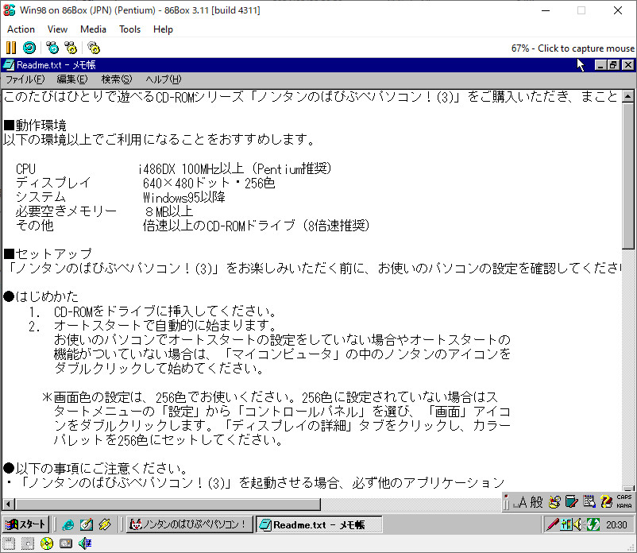The width and height of the screenshot is (637, 553).
Task: Click the 'i486DX 100MHz以上' CPU requirement text
Action: pyautogui.click(x=191, y=168)
